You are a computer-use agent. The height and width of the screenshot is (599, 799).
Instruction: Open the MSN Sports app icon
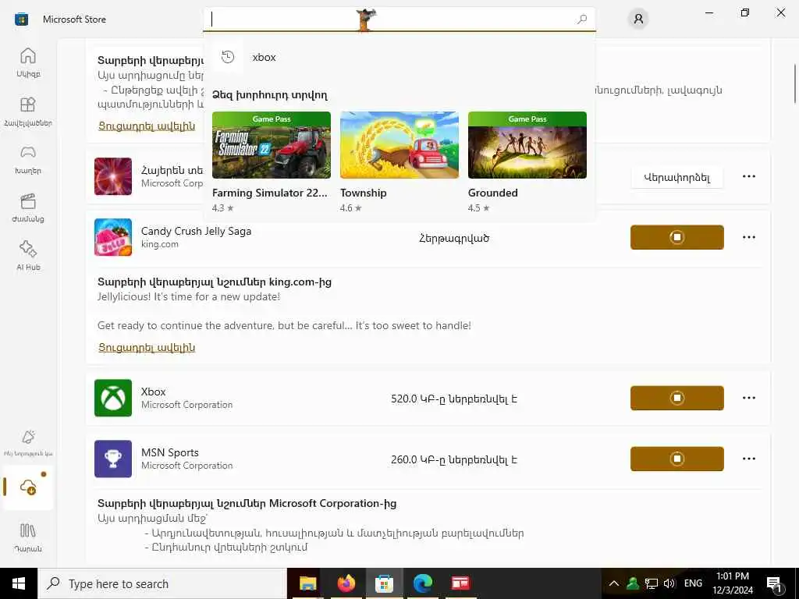pos(113,459)
